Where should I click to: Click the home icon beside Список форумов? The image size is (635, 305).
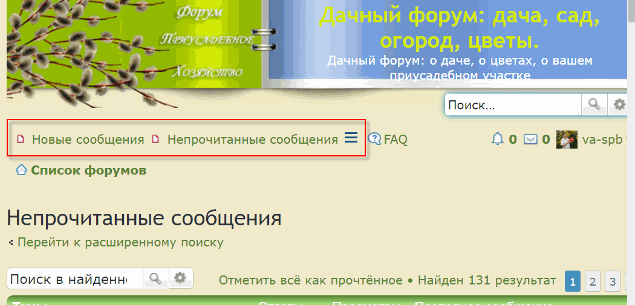pos(21,170)
